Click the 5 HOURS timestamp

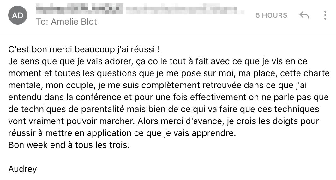271,15
